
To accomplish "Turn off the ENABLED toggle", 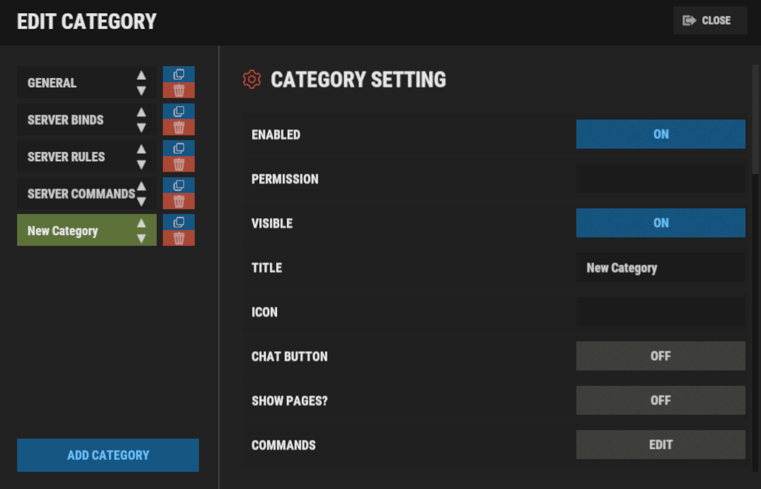I will (x=660, y=134).
